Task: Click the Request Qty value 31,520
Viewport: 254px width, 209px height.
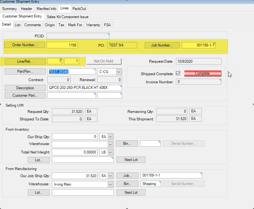Action: tap(67, 111)
